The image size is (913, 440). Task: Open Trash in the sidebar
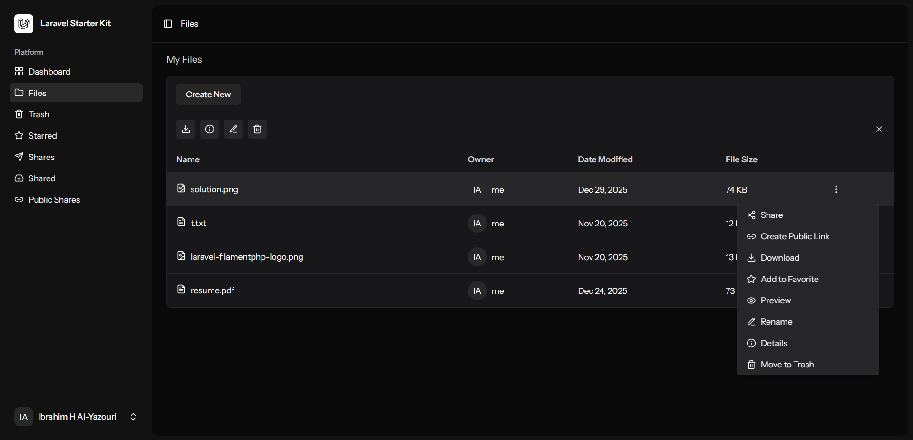[76, 114]
